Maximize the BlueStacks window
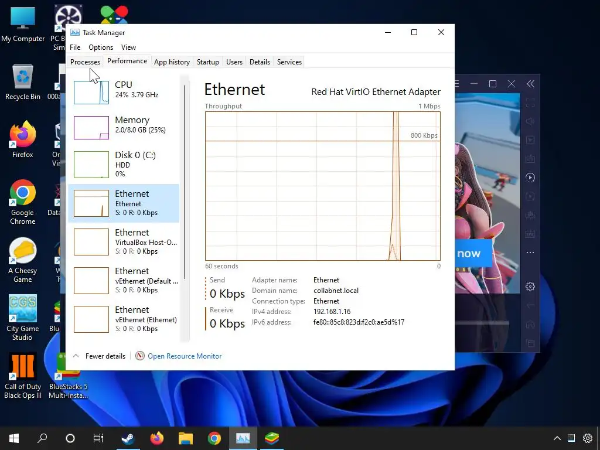This screenshot has width=600, height=450. click(492, 84)
